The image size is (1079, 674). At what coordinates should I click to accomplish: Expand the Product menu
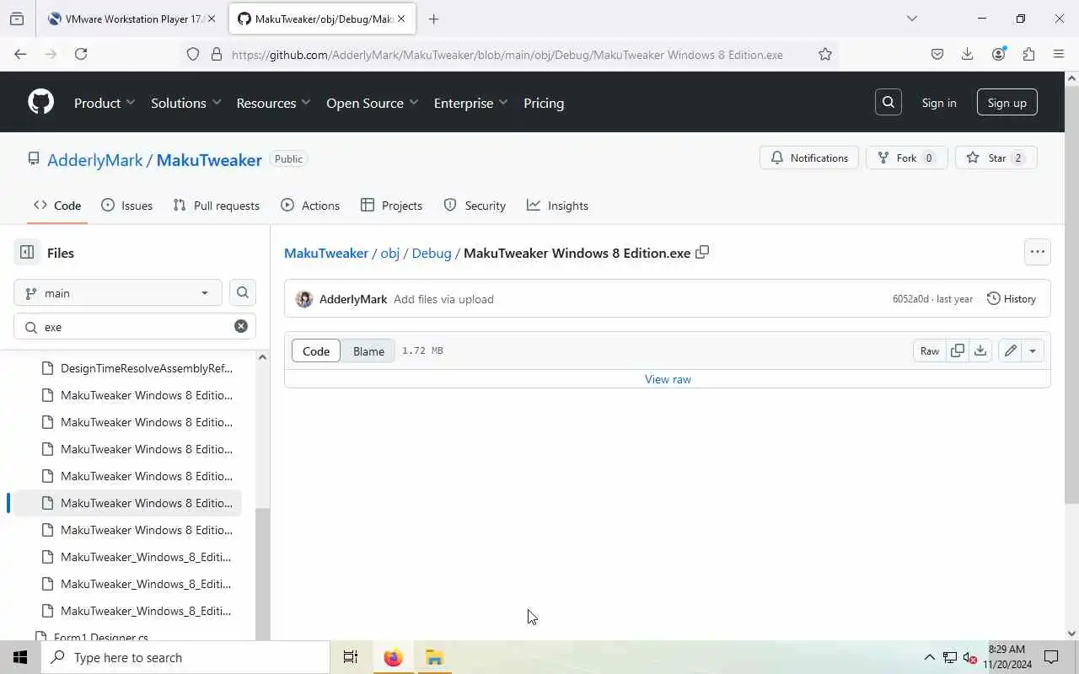coord(105,103)
